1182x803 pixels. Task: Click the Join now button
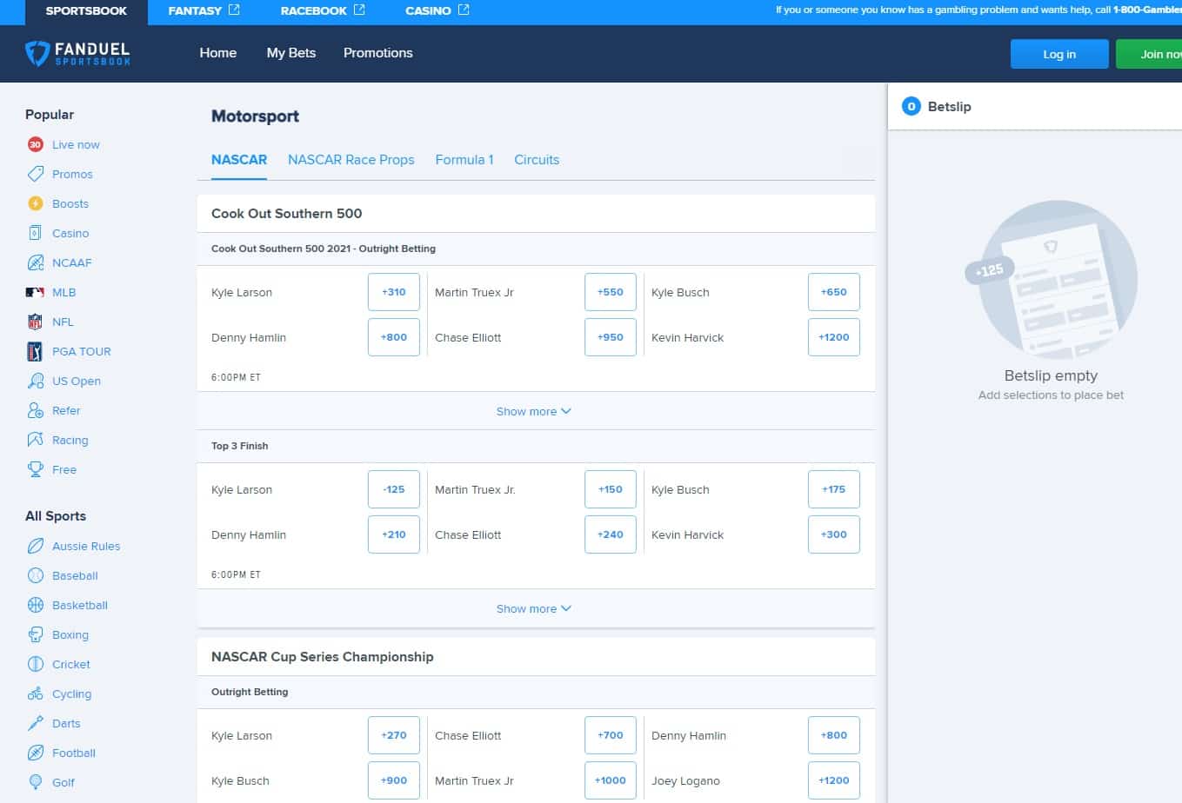coord(1150,54)
